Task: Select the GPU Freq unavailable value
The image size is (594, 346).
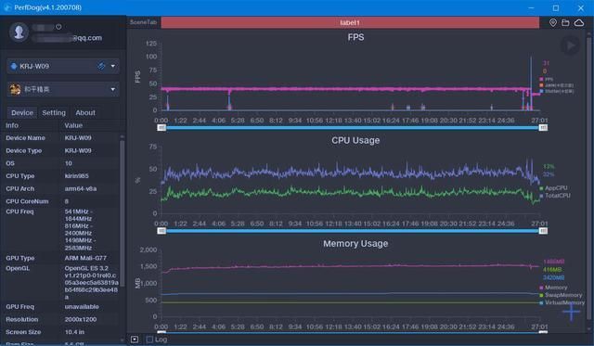Action: click(x=82, y=307)
